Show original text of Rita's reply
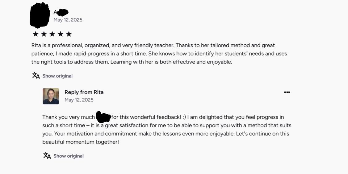Viewport: 348px width, 174px height. click(69, 156)
